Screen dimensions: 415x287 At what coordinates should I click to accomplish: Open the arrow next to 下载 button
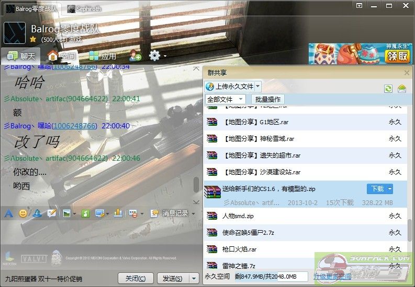coord(390,189)
